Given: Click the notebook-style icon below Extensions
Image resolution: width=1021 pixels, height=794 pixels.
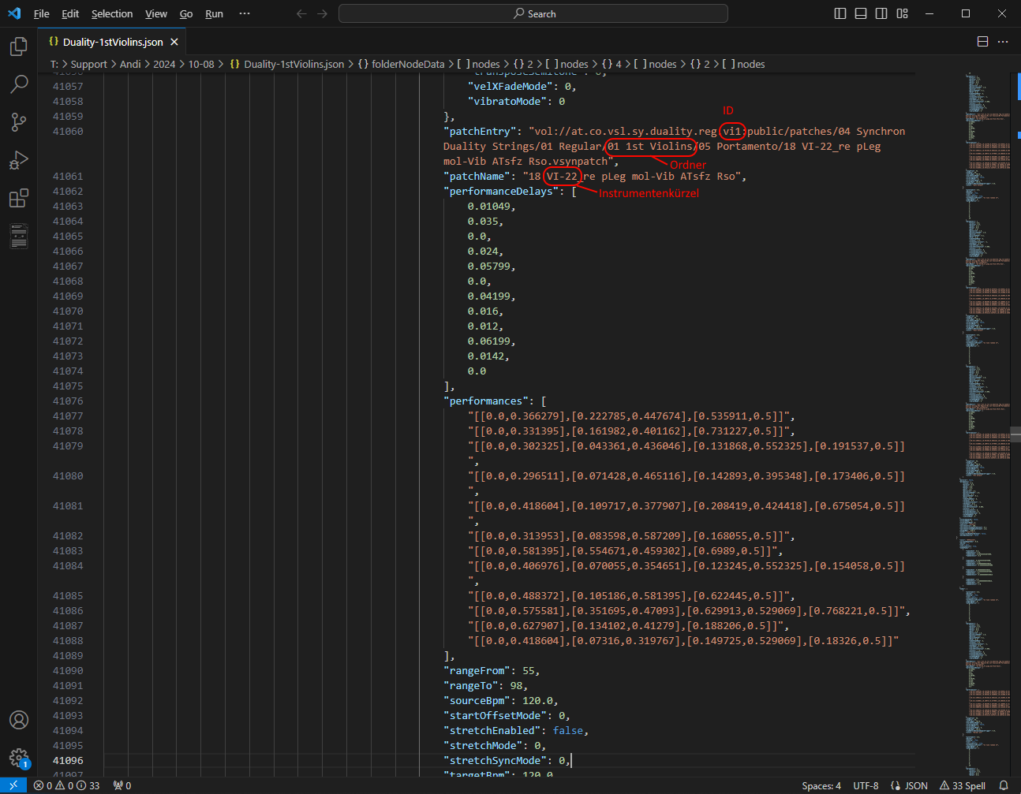Looking at the screenshot, I should [19, 236].
